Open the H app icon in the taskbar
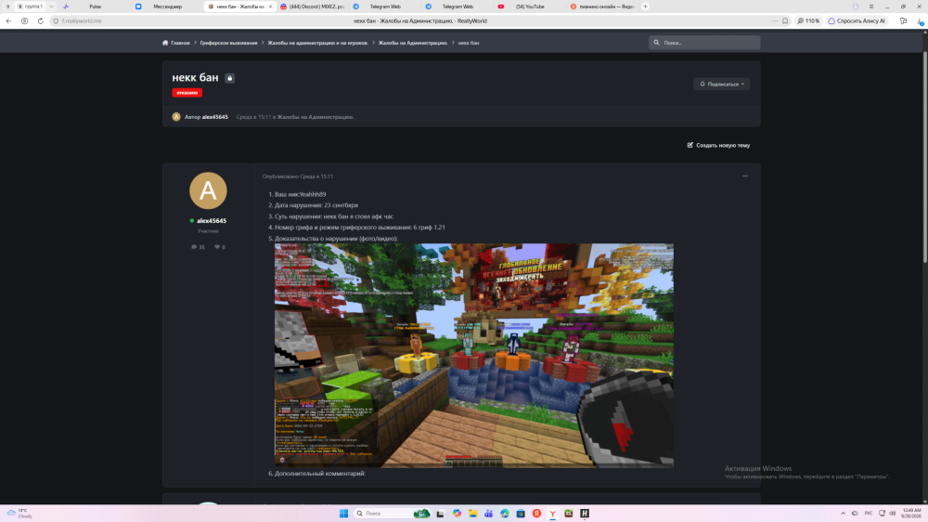This screenshot has width=928, height=522. (585, 514)
